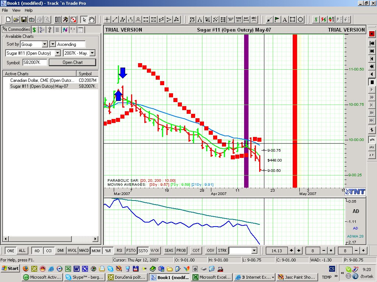Click the SEAS seasonal button
Image resolution: width=377 pixels, height=282 pixels.
tap(169, 250)
